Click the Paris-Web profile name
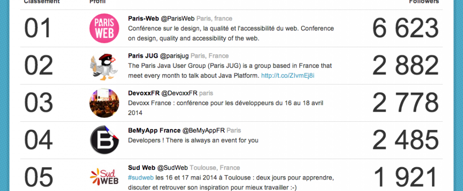This screenshot has width=463, height=191. tap(144, 19)
